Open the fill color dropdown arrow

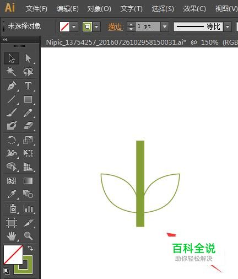point(74,27)
